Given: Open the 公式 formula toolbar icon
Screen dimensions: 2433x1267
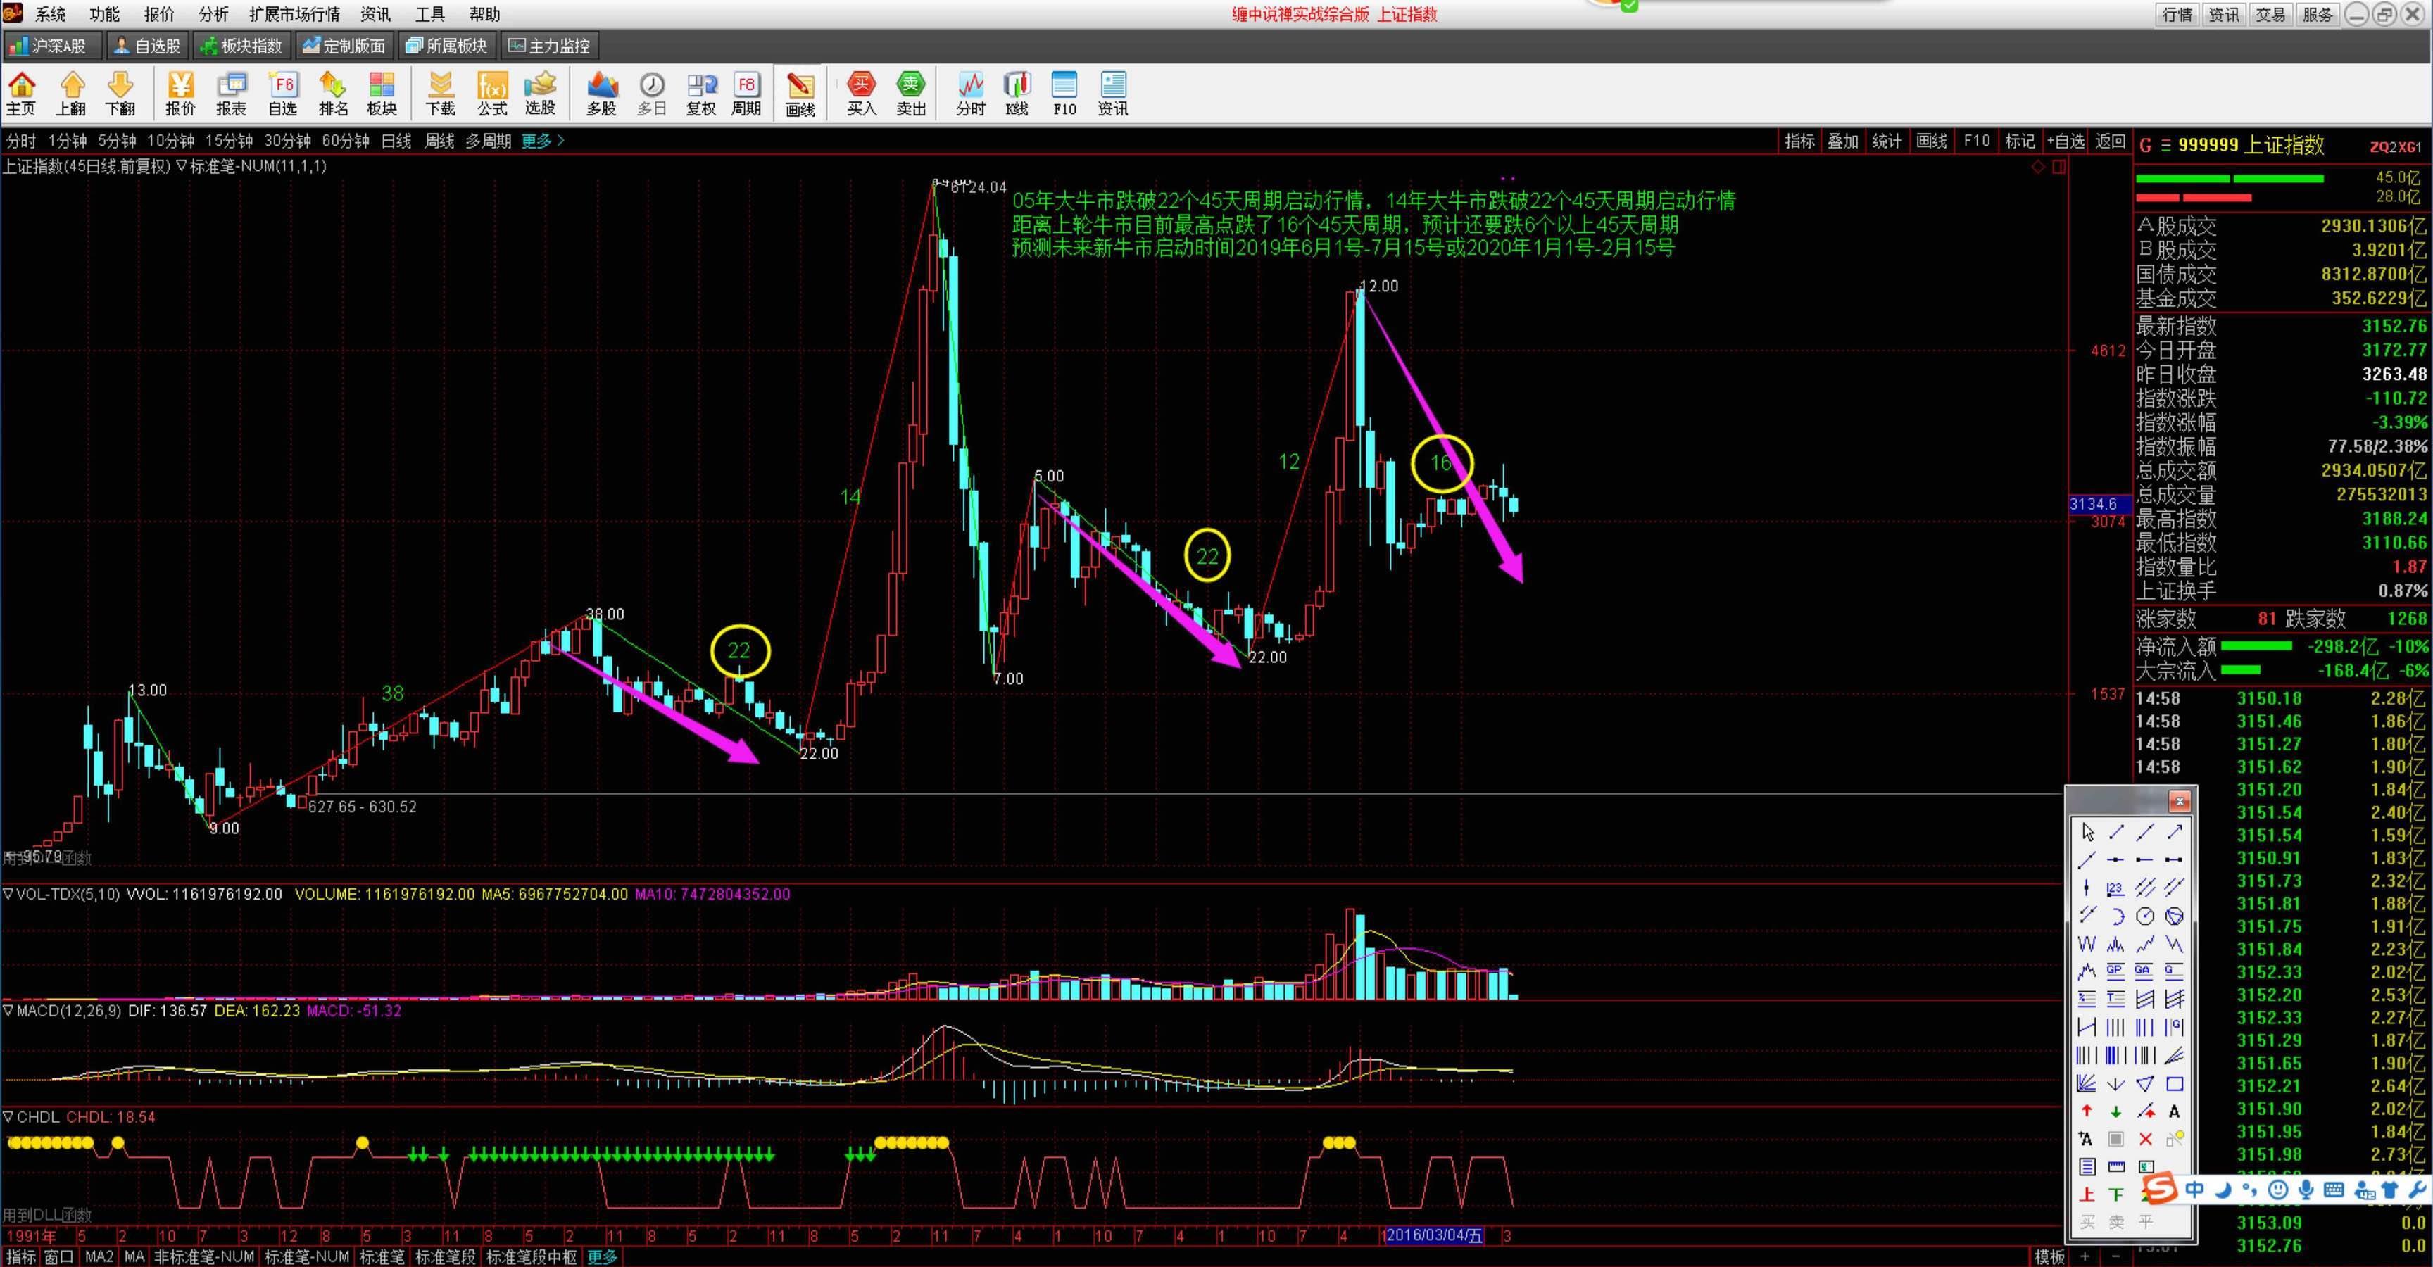Looking at the screenshot, I should 492,94.
